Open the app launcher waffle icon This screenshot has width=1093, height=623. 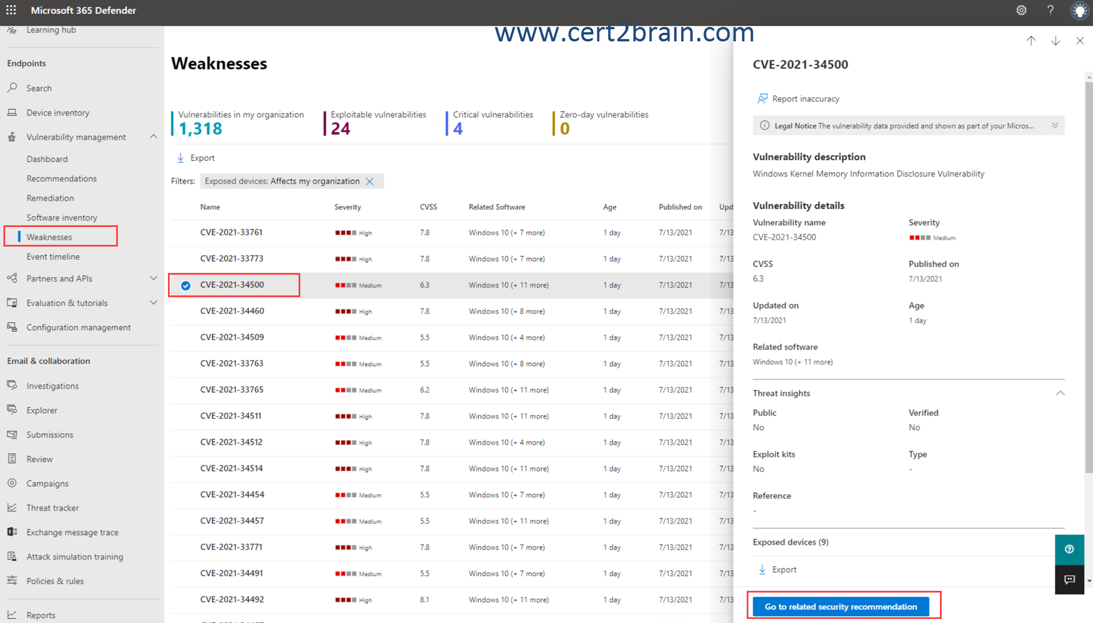pyautogui.click(x=11, y=10)
